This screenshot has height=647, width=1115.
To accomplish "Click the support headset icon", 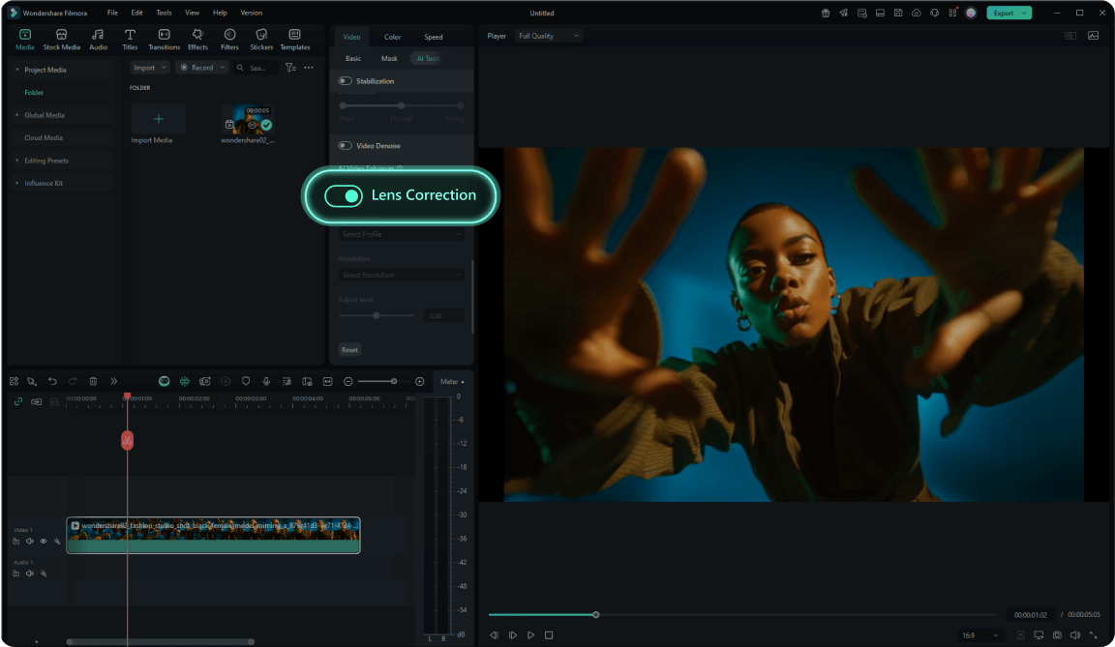I will (934, 13).
